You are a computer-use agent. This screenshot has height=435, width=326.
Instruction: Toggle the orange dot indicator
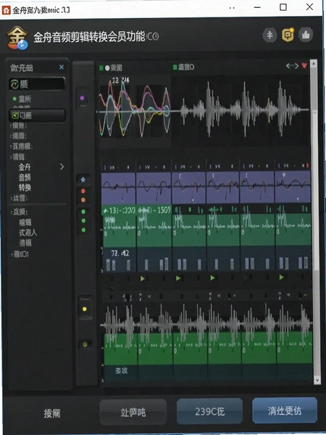click(83, 200)
